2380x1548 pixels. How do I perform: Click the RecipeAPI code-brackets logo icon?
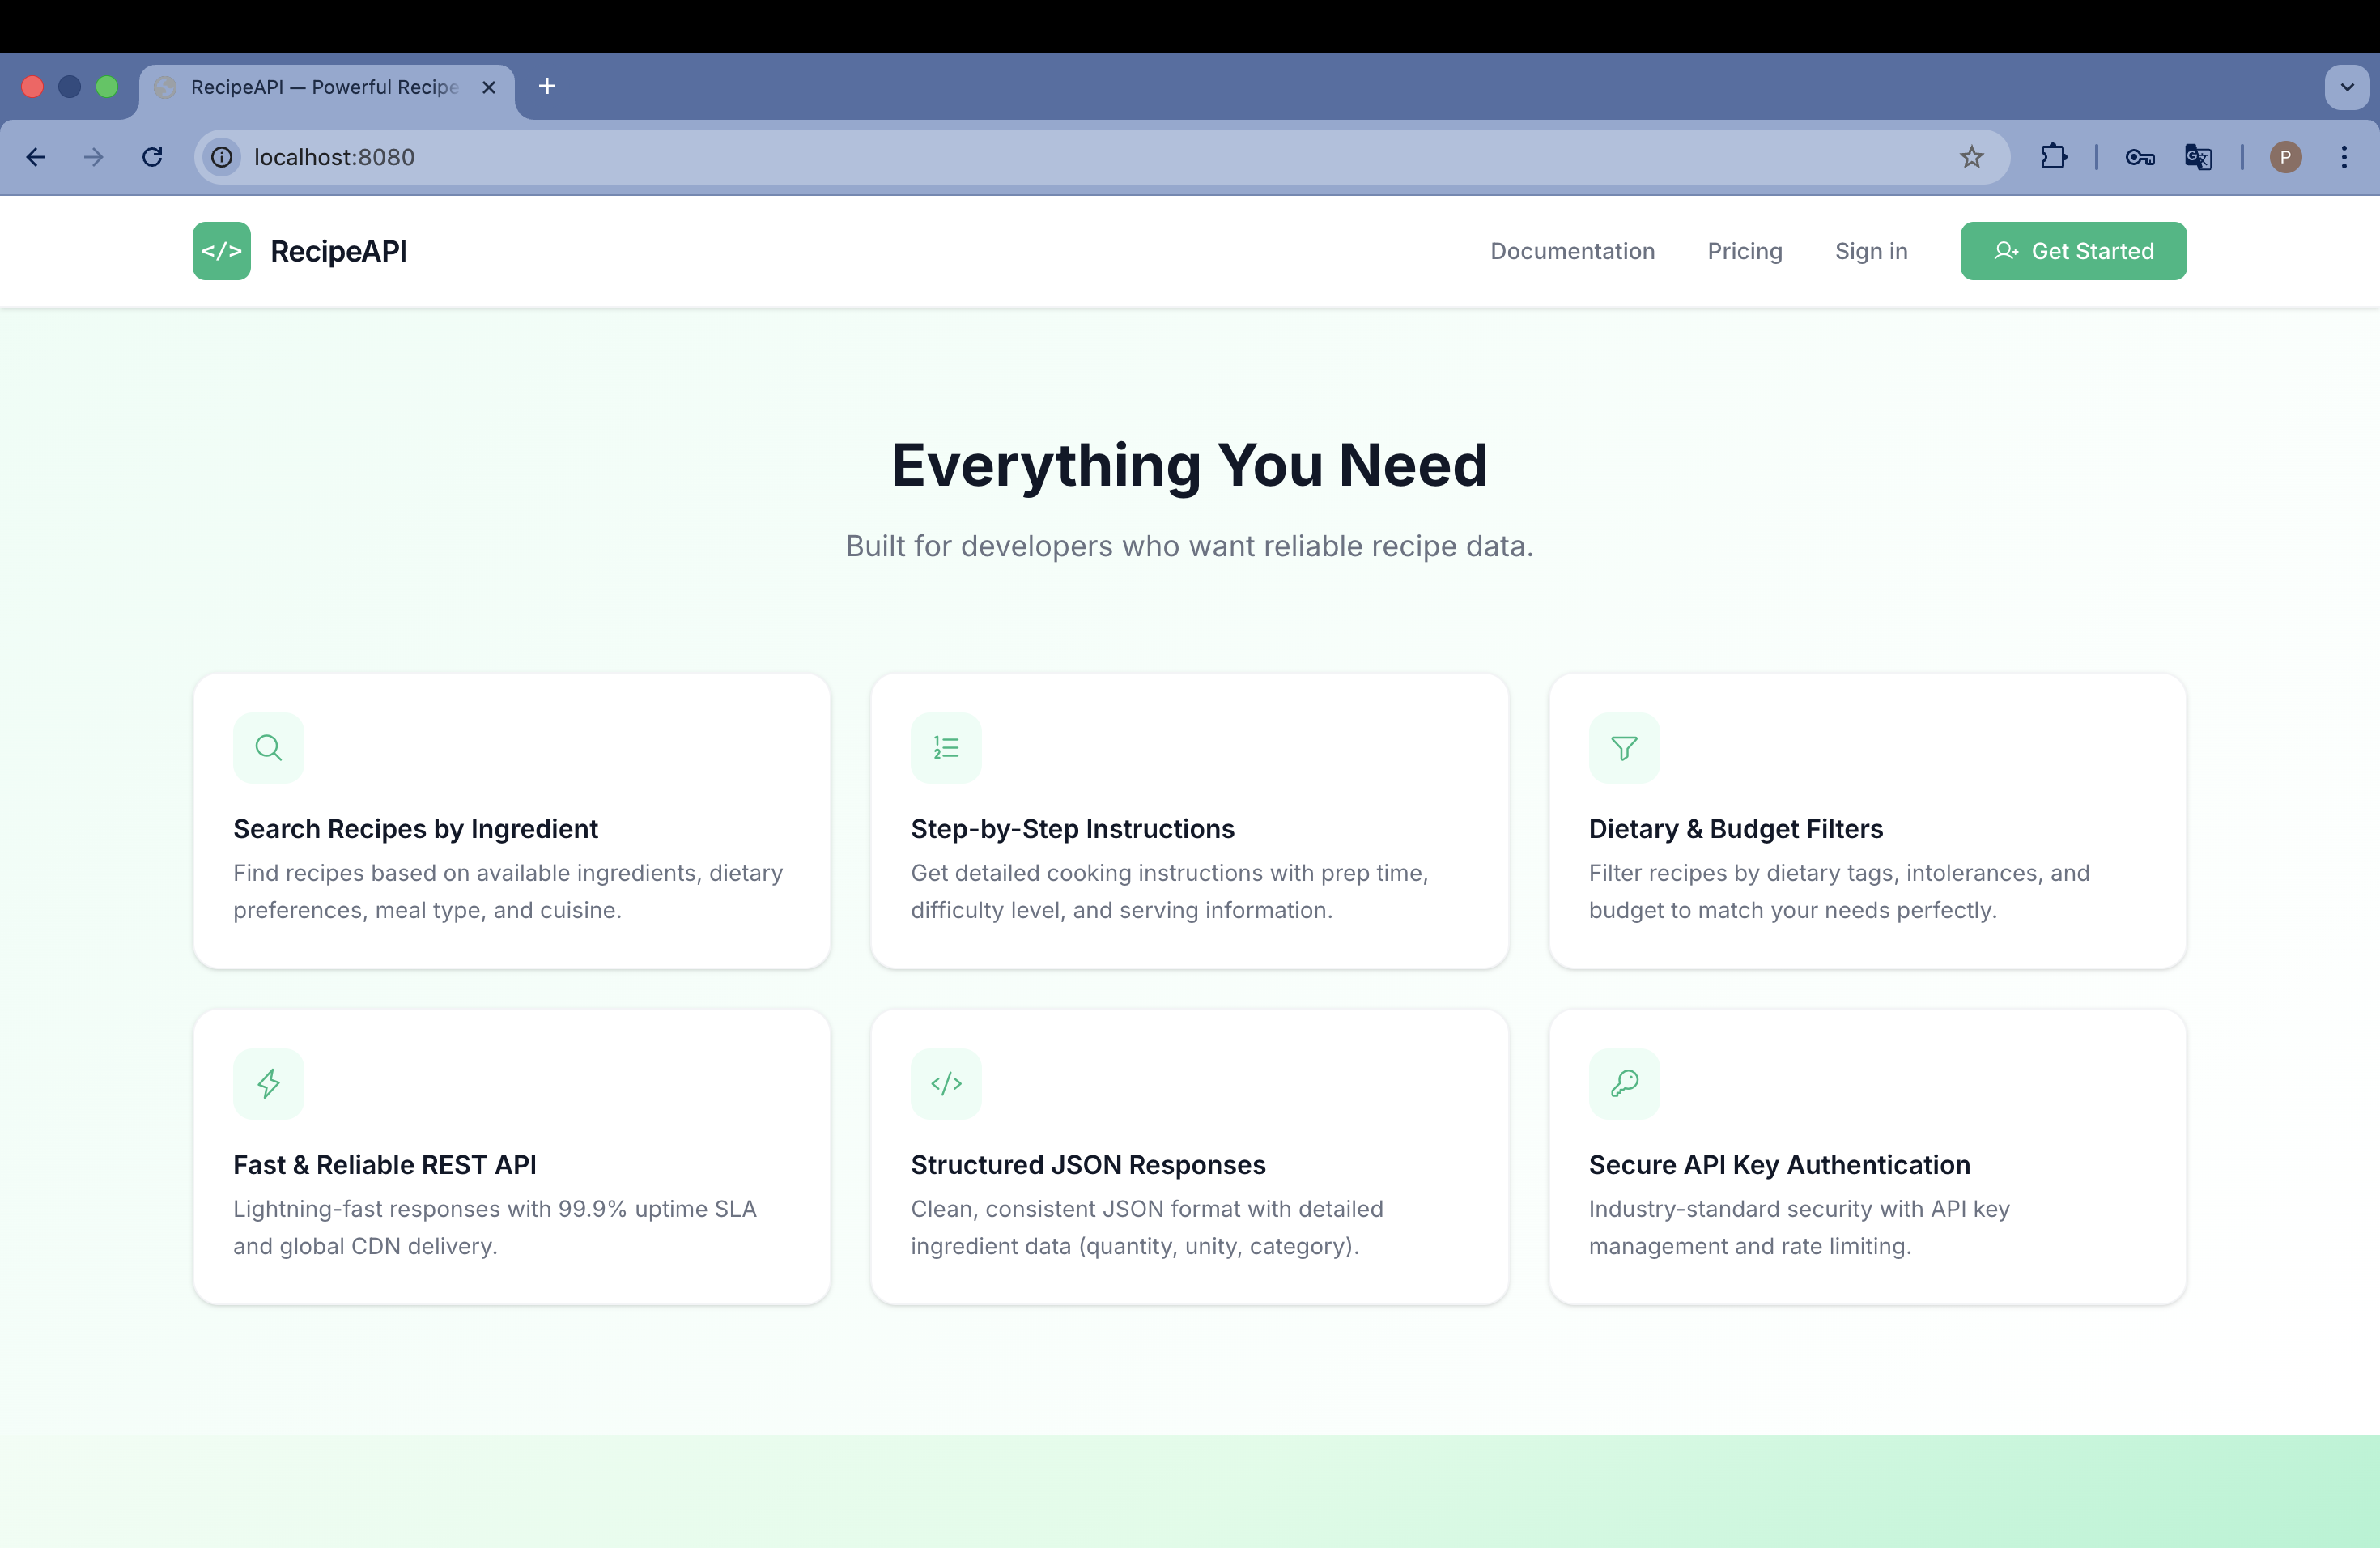click(221, 251)
